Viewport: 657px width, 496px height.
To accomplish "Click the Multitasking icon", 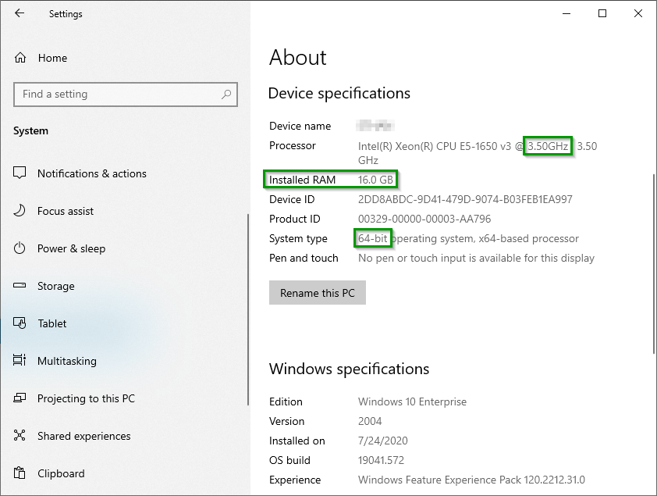I will 21,361.
